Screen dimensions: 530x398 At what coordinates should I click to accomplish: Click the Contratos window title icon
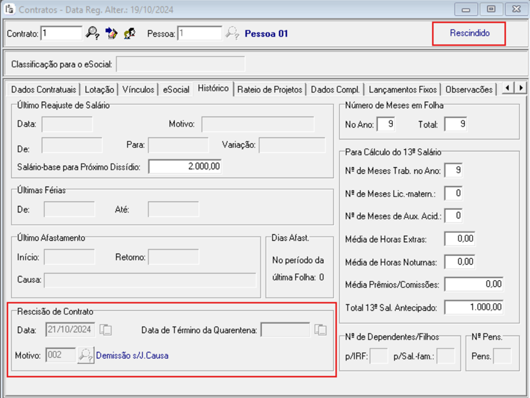(10, 10)
